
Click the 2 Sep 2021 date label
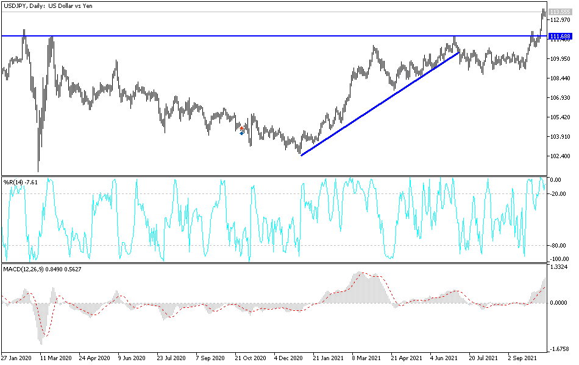(522, 358)
